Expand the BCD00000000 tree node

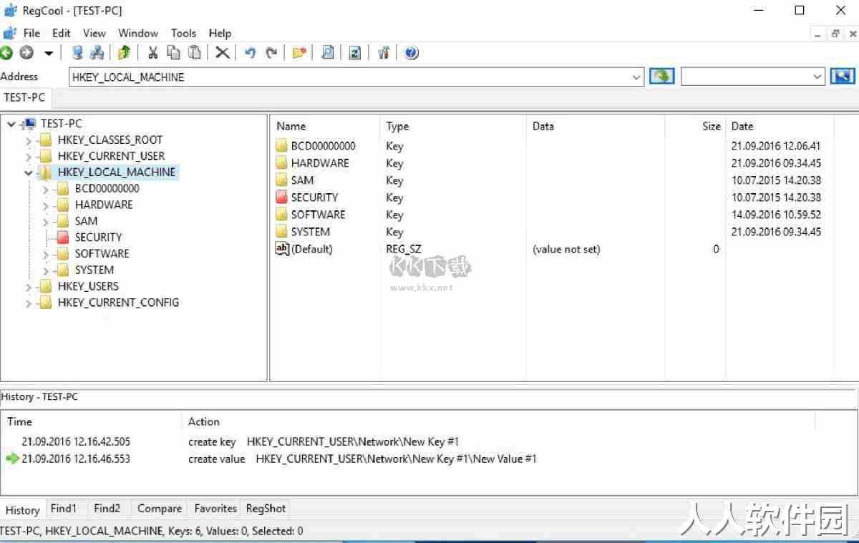tap(45, 189)
